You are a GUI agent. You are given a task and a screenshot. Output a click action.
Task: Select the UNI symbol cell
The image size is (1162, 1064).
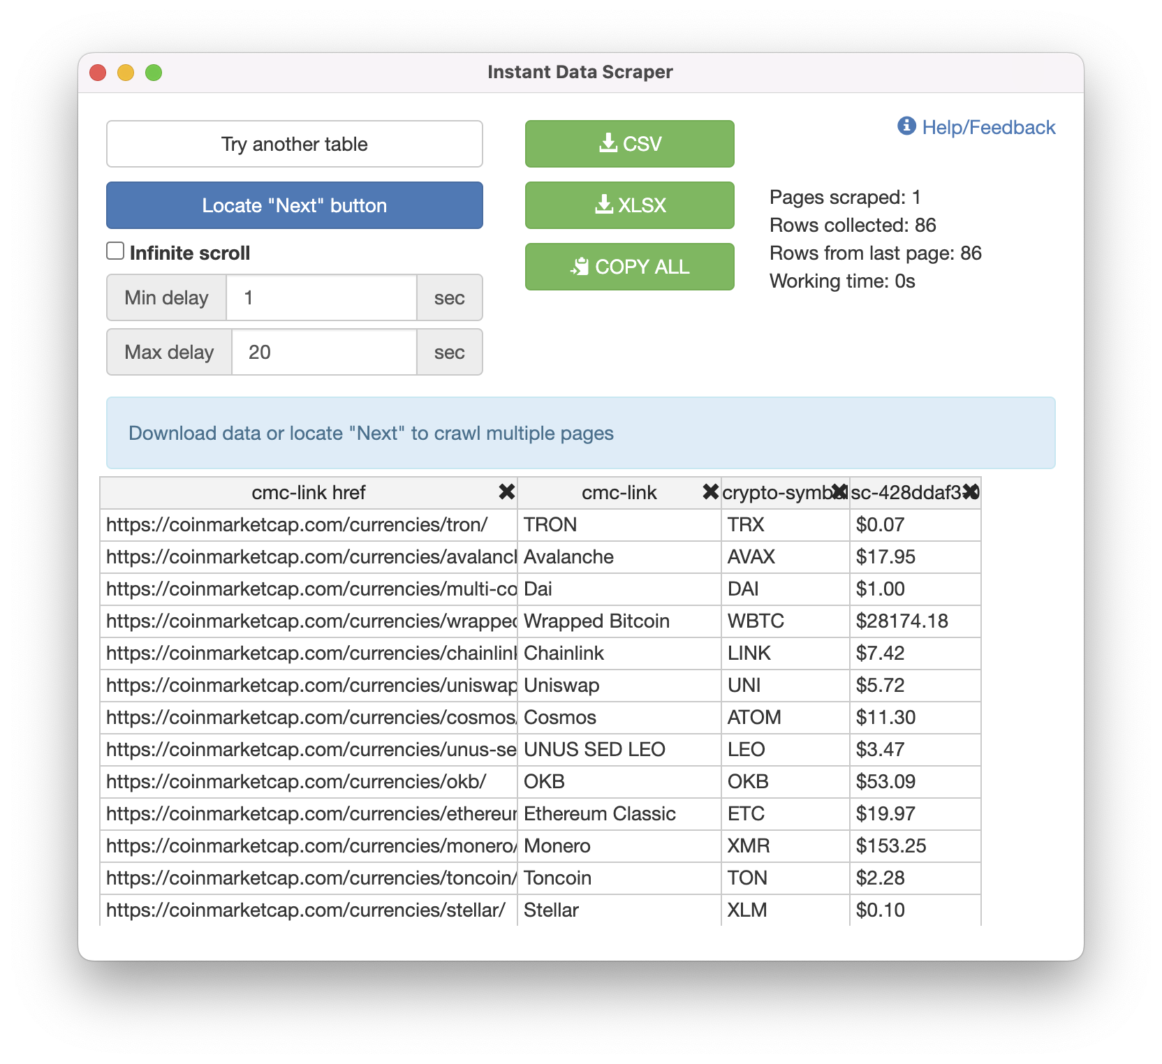pyautogui.click(x=785, y=686)
